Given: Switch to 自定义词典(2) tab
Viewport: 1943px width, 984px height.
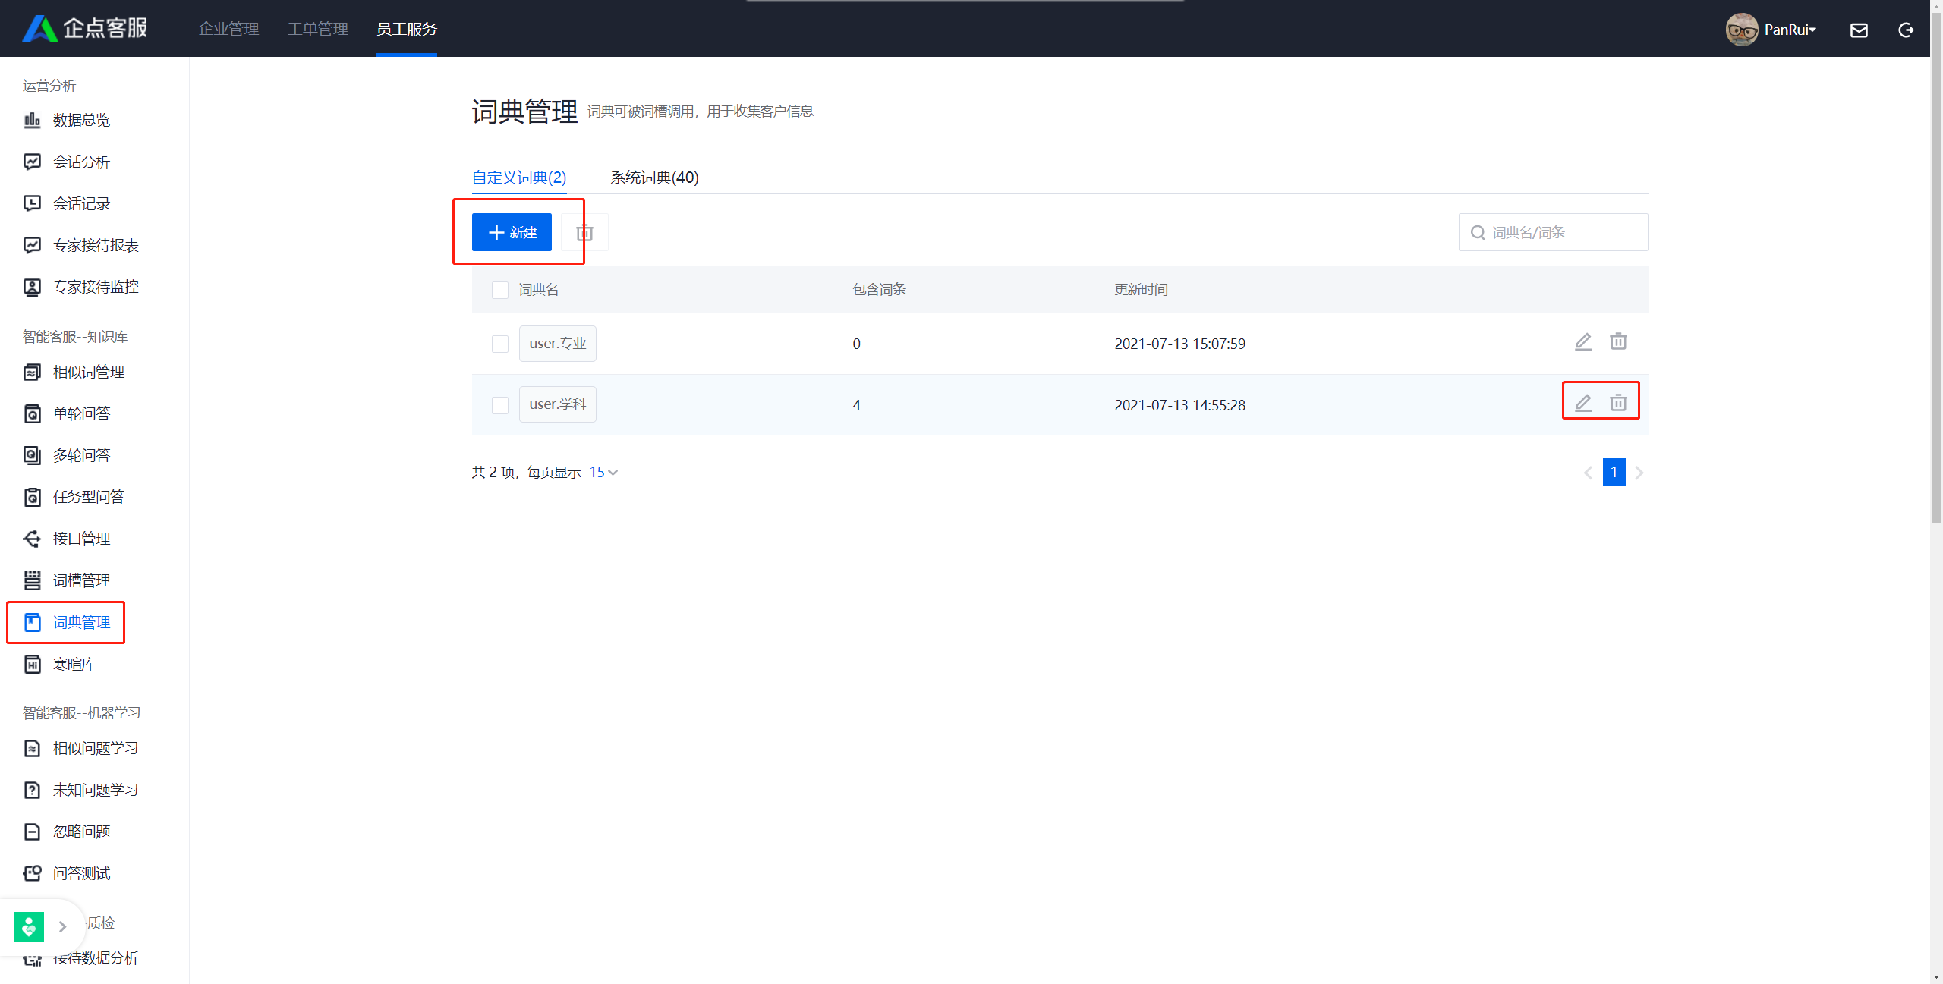Looking at the screenshot, I should (x=519, y=177).
